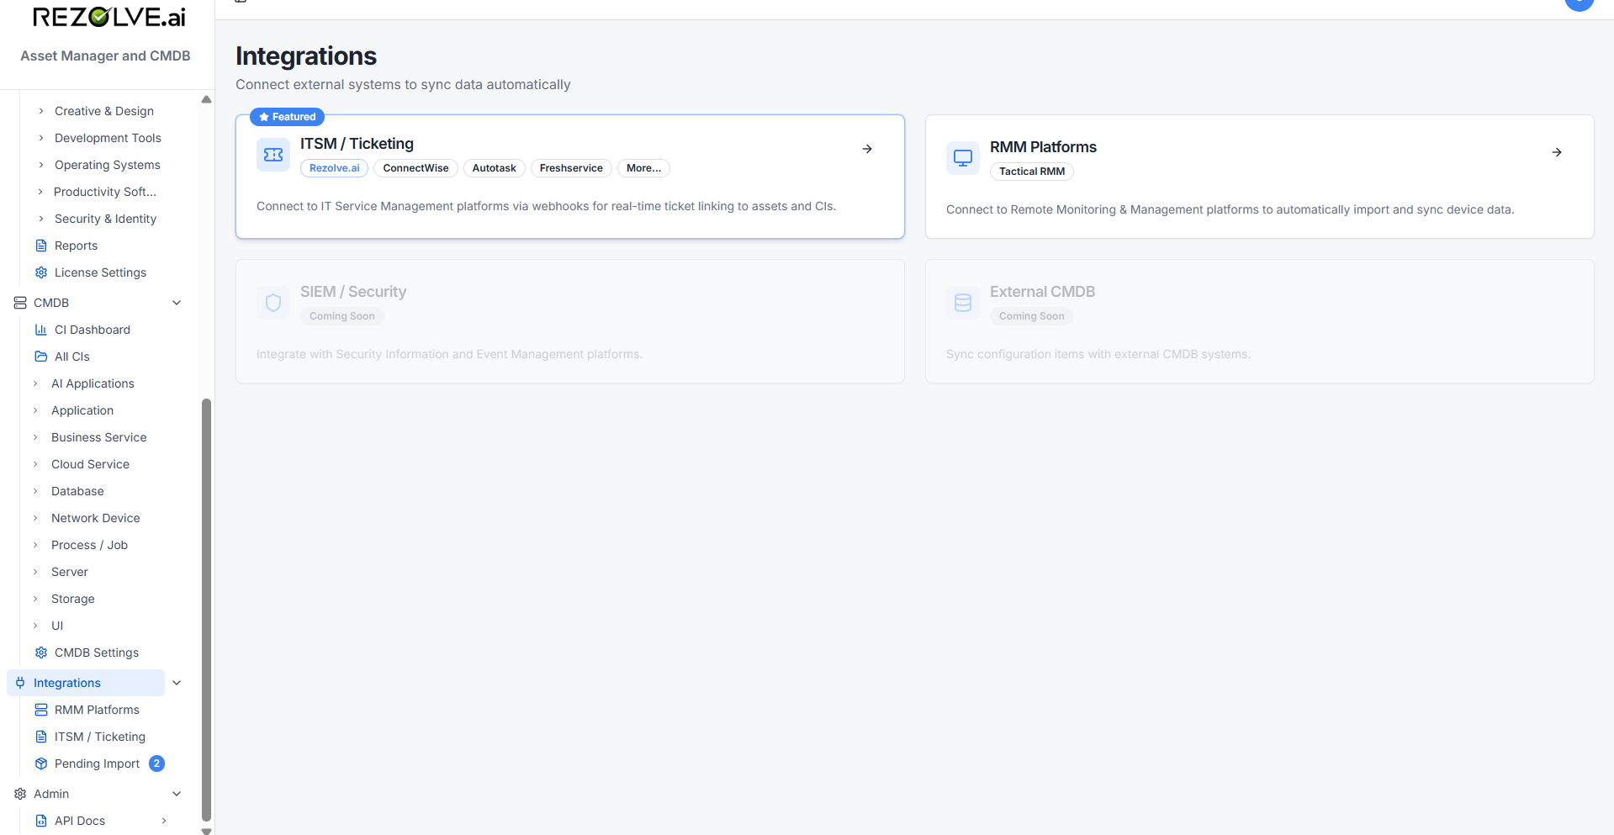The width and height of the screenshot is (1614, 835).
Task: Select the Storage tree row
Action: pos(72,599)
